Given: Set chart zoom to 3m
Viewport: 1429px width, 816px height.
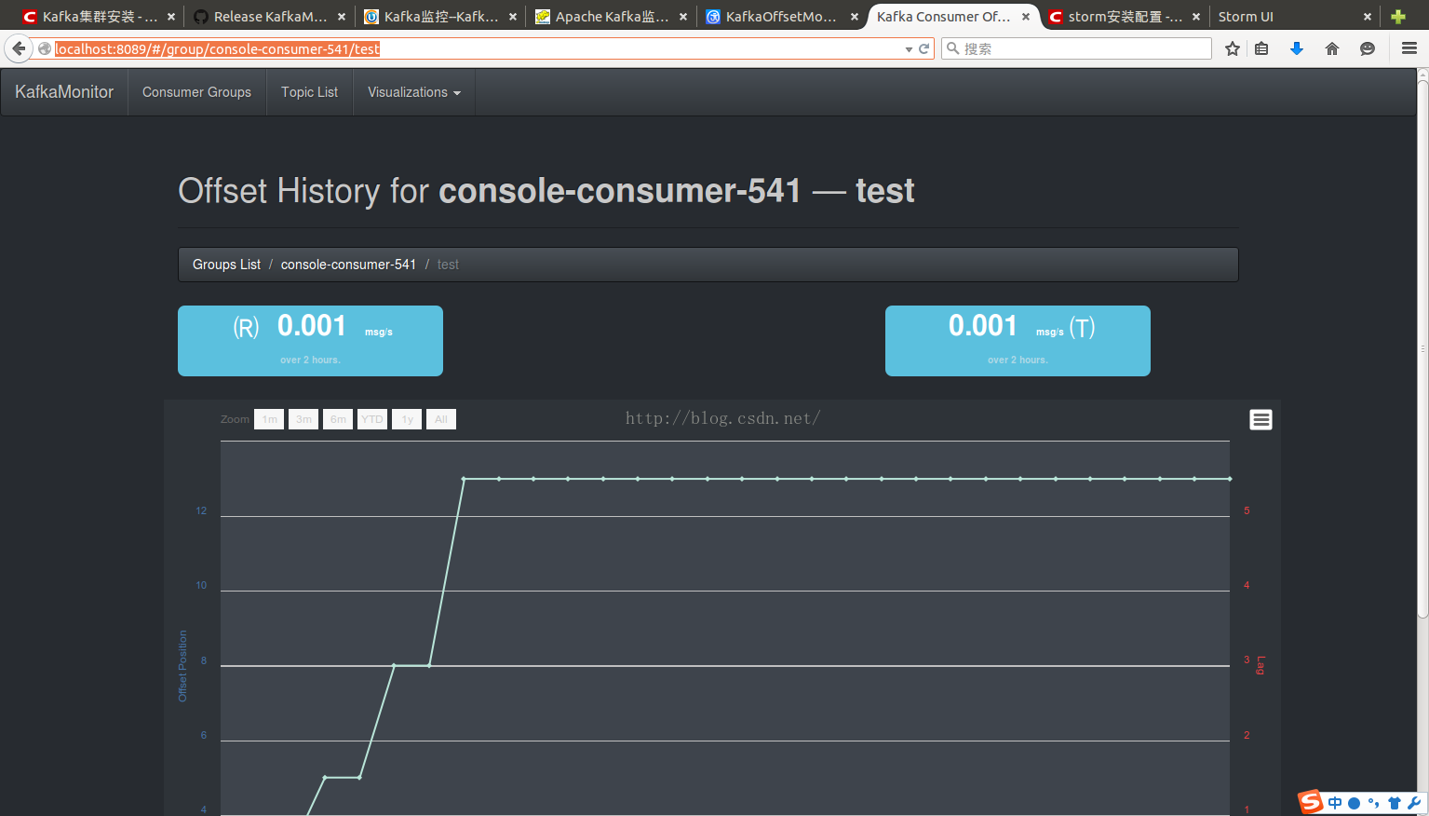Looking at the screenshot, I should click(303, 419).
